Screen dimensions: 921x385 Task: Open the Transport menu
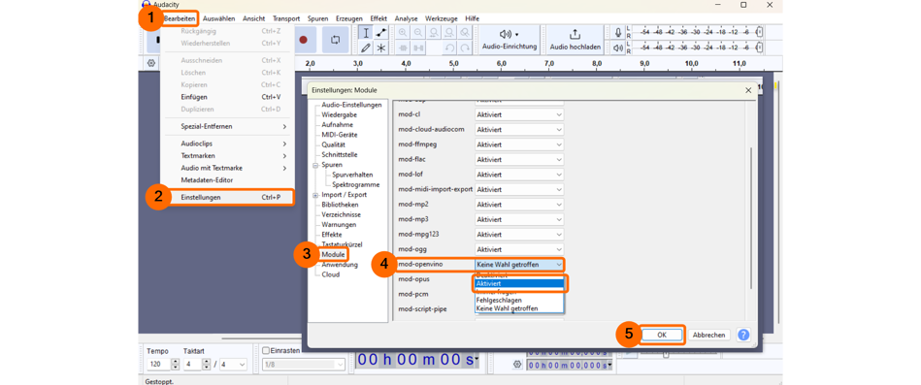click(x=286, y=18)
